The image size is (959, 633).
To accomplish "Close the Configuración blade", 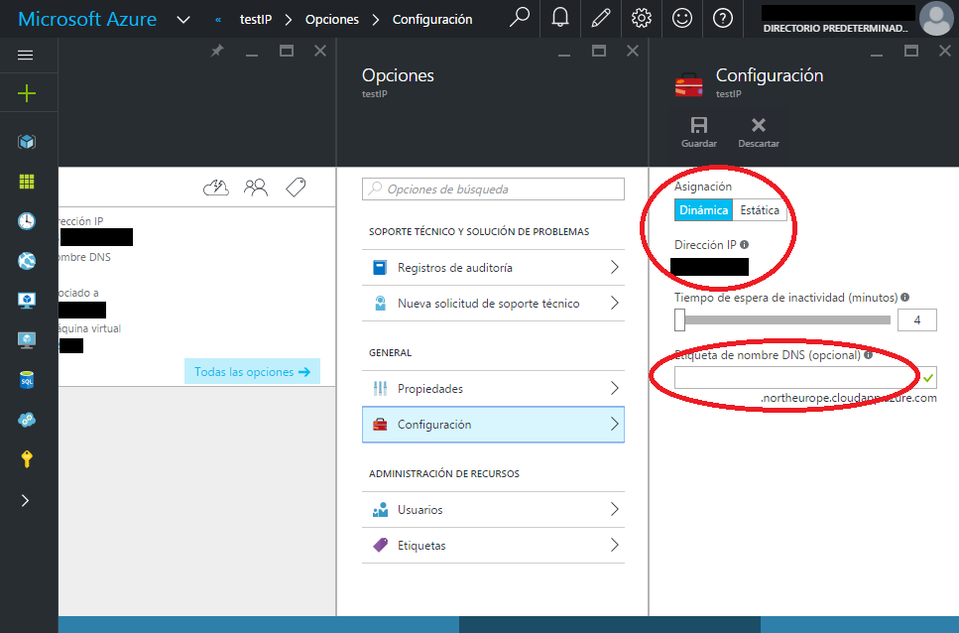I will click(945, 51).
